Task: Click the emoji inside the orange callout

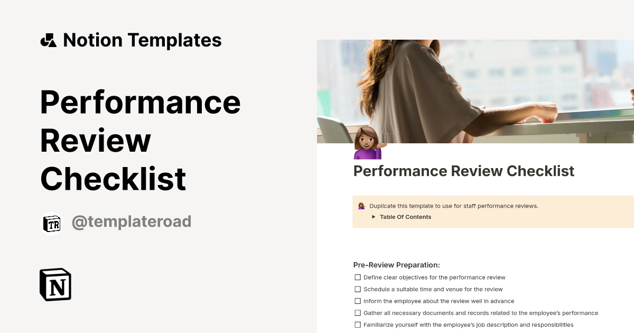Action: click(361, 206)
